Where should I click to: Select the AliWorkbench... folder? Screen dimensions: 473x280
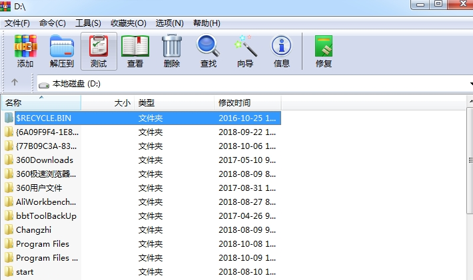point(46,202)
